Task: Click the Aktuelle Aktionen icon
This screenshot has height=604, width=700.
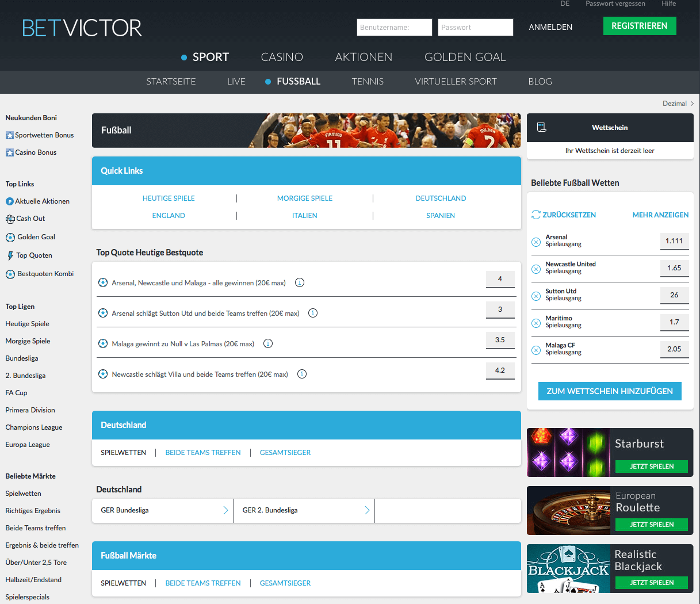Action: click(x=10, y=201)
